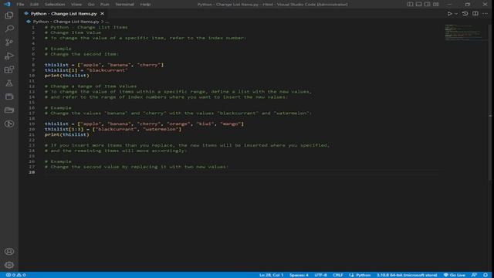Image resolution: width=494 pixels, height=278 pixels.
Task: Click the first print(thislist) on line 10
Action: (x=67, y=76)
